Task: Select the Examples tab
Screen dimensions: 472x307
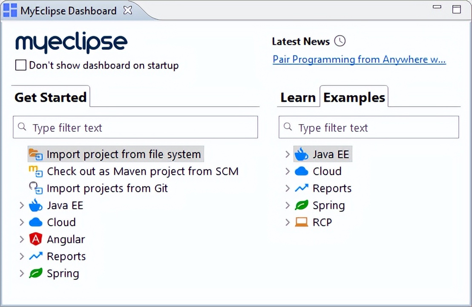Action: [354, 97]
